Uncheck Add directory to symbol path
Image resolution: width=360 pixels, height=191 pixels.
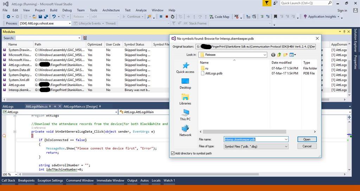click(173, 153)
